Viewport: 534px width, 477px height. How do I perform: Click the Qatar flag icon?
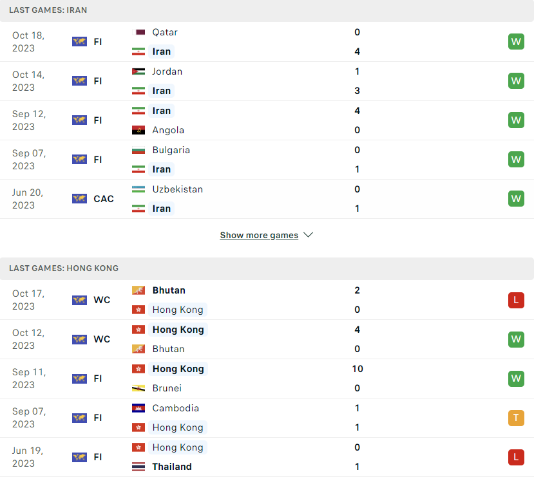(138, 32)
